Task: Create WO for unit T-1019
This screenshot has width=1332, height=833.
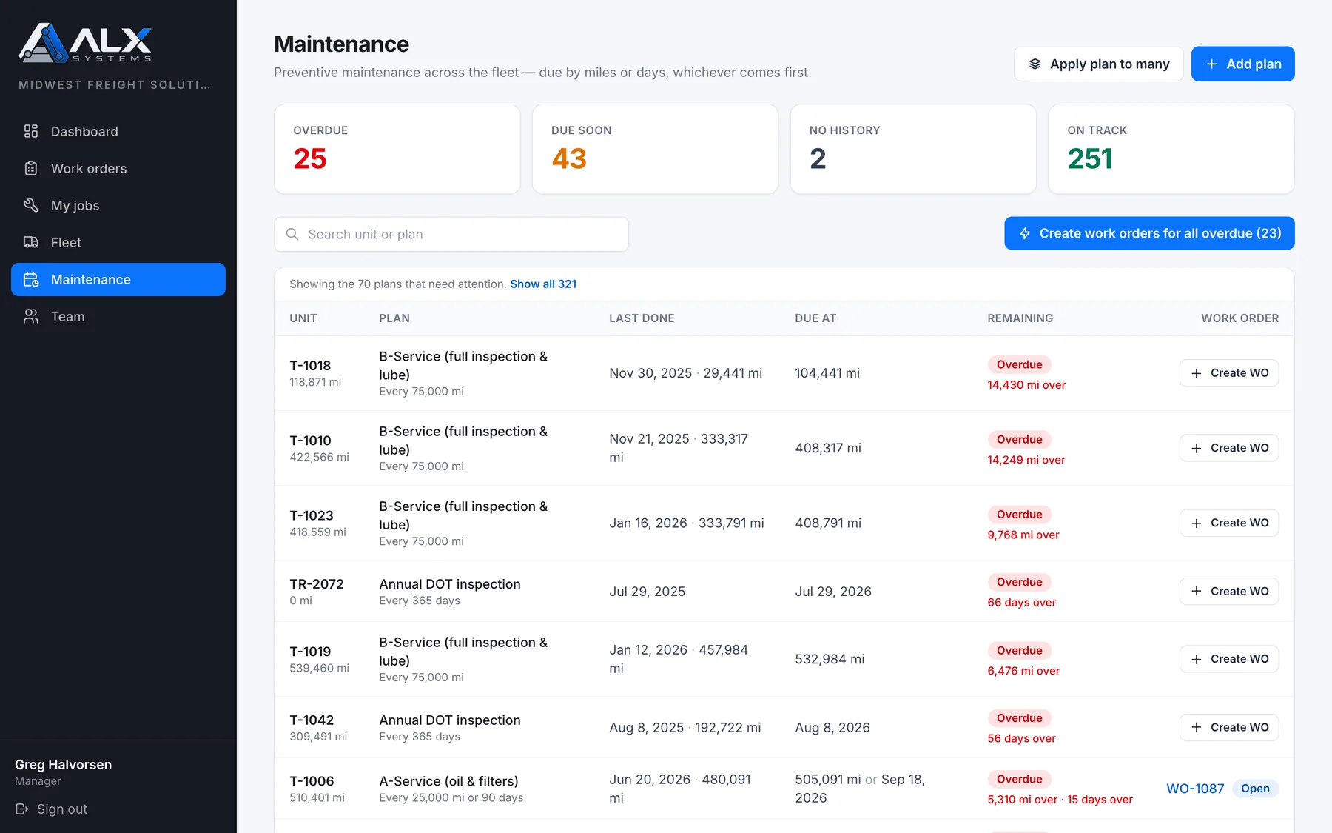Action: pos(1228,659)
